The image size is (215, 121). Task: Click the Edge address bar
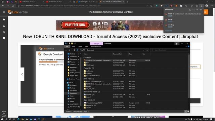(82, 6)
